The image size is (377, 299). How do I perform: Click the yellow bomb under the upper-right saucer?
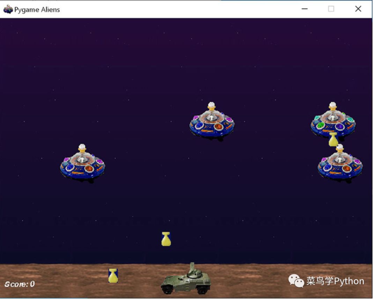point(333,139)
